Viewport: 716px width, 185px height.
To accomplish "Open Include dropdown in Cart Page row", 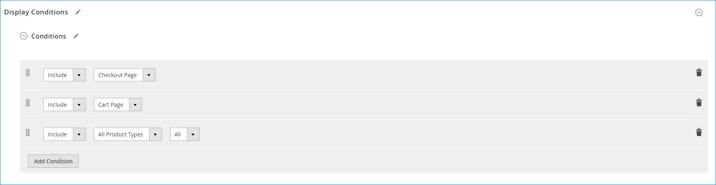I will pyautogui.click(x=64, y=105).
